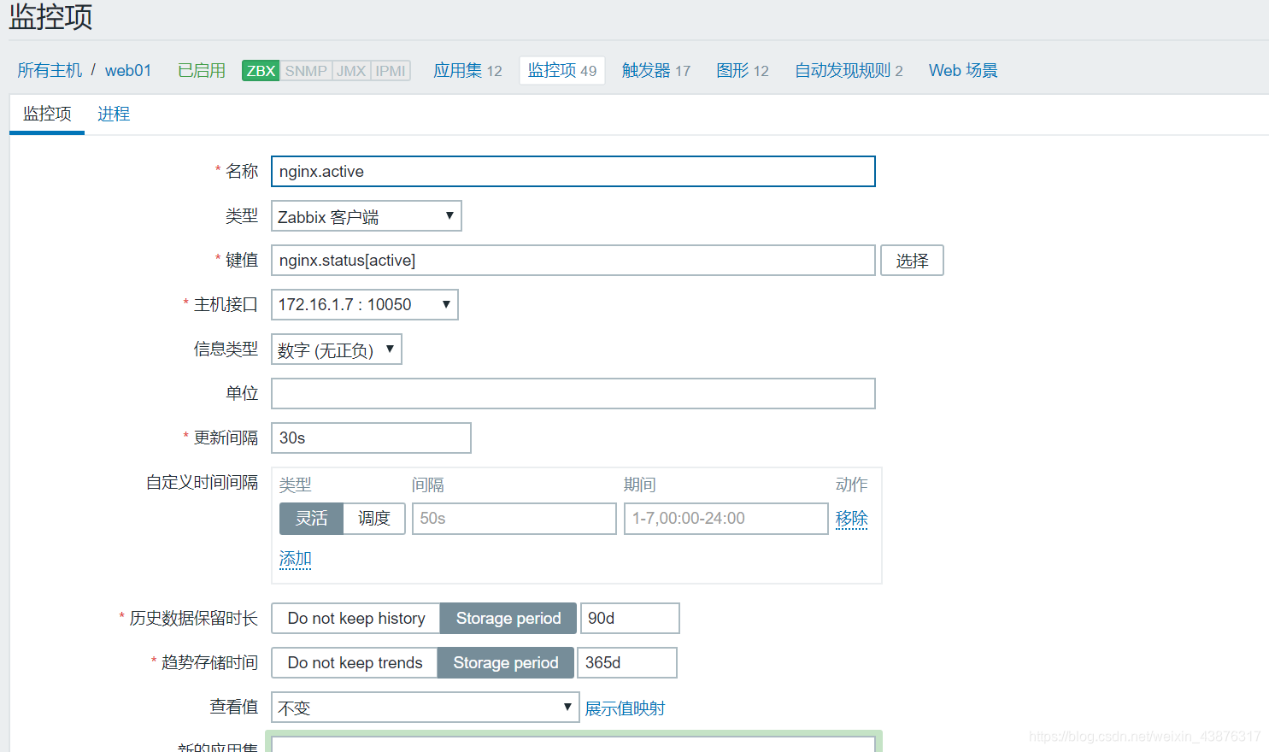Open the 自动发现规则 2 tab

click(849, 70)
